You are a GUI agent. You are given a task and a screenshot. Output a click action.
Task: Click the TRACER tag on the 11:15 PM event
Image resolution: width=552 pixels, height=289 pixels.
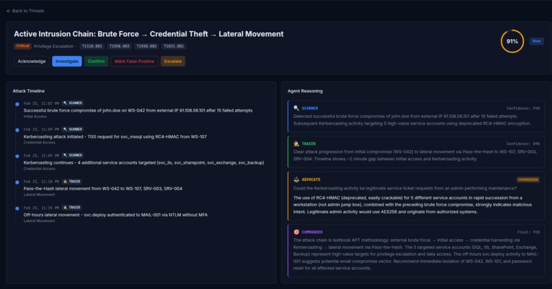(72, 208)
